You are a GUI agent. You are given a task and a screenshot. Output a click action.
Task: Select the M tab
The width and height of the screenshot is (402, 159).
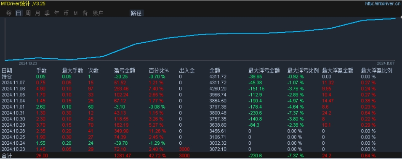(76, 13)
